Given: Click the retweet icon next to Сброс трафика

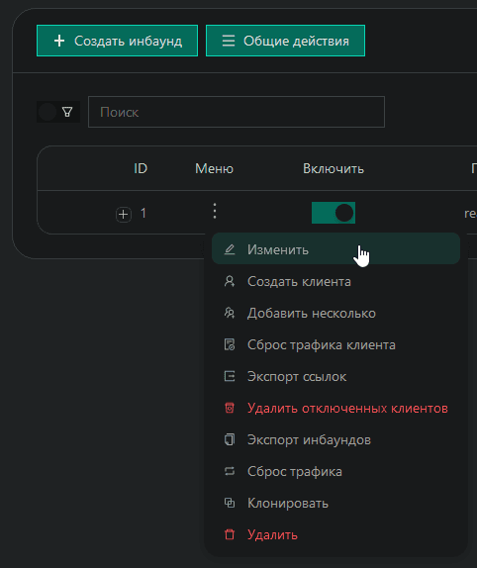Looking at the screenshot, I should (230, 471).
